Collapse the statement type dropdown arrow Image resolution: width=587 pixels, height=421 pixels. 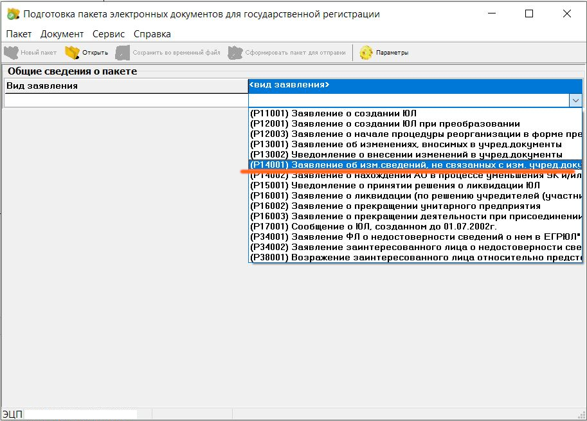pos(575,100)
